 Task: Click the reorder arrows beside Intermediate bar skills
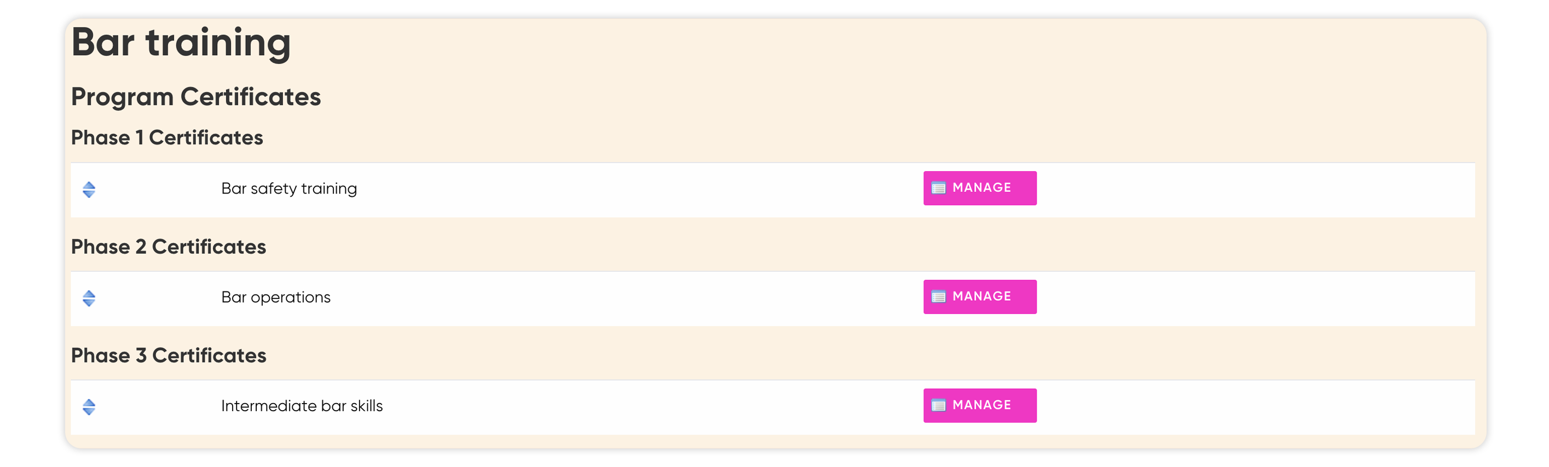(x=89, y=407)
